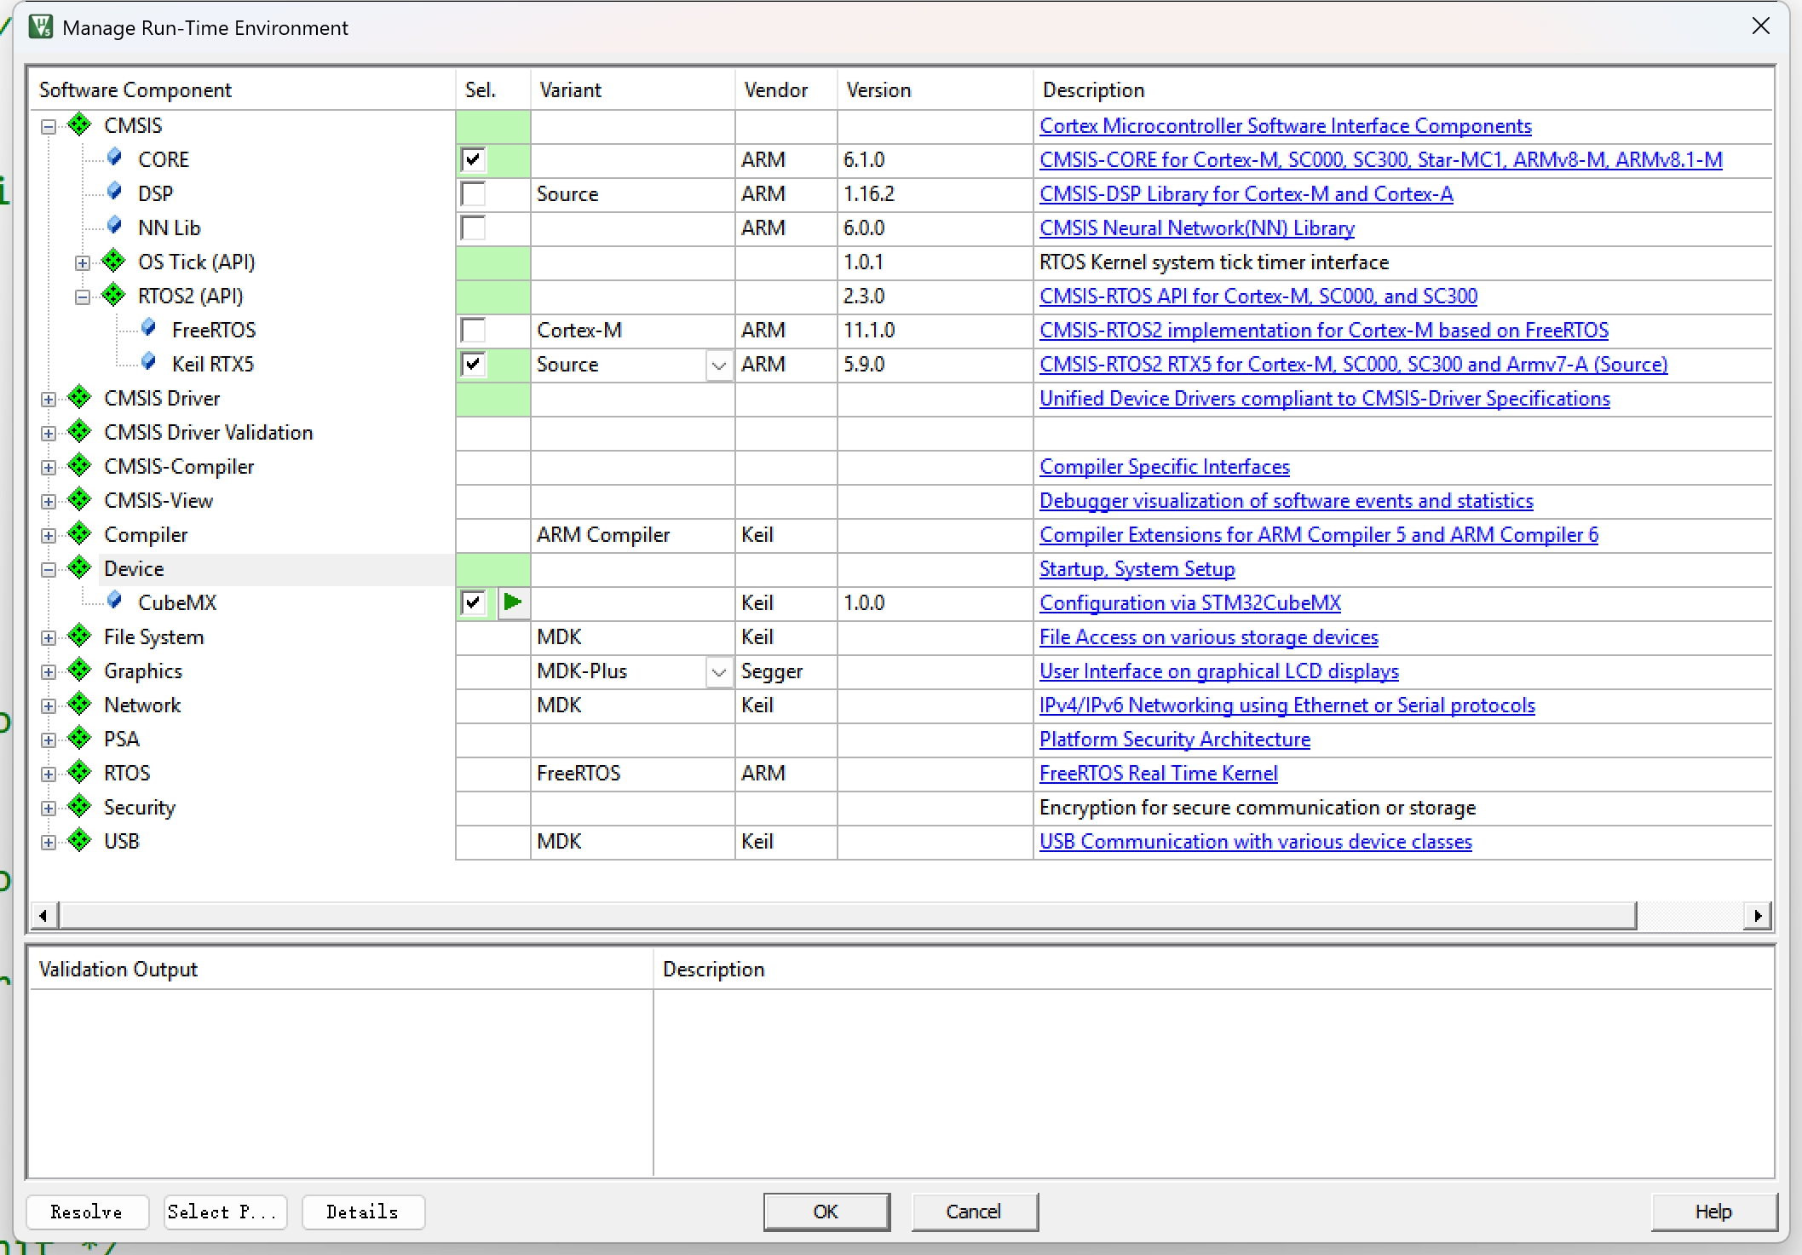Click the Security diamond icon

point(79,807)
